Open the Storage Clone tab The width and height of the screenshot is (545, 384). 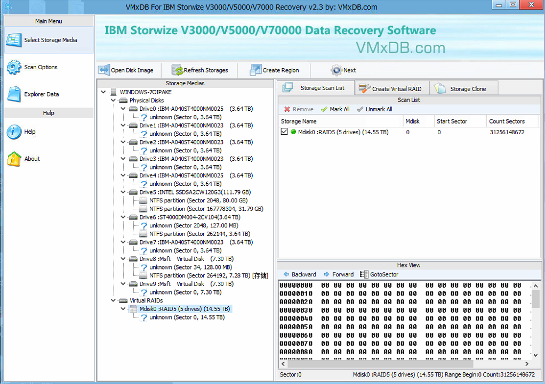pos(464,88)
